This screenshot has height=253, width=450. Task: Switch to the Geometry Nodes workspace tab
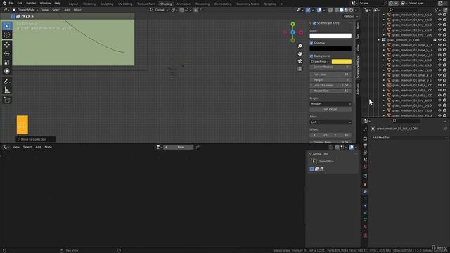click(247, 4)
